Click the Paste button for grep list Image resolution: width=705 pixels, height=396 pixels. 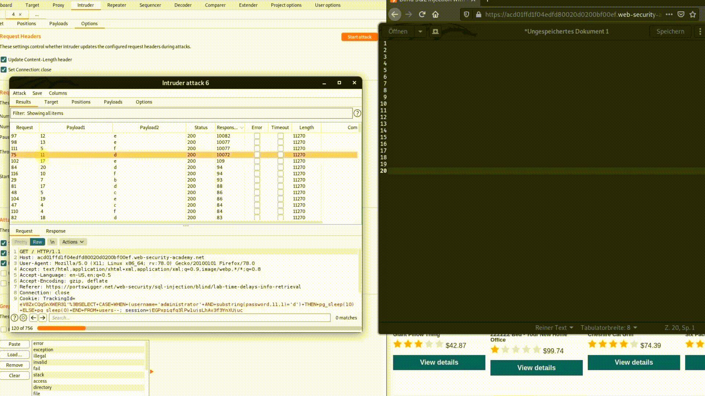pos(15,344)
